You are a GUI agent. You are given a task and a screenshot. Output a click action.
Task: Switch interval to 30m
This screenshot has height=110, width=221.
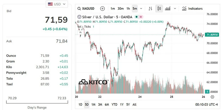(x=121, y=9)
